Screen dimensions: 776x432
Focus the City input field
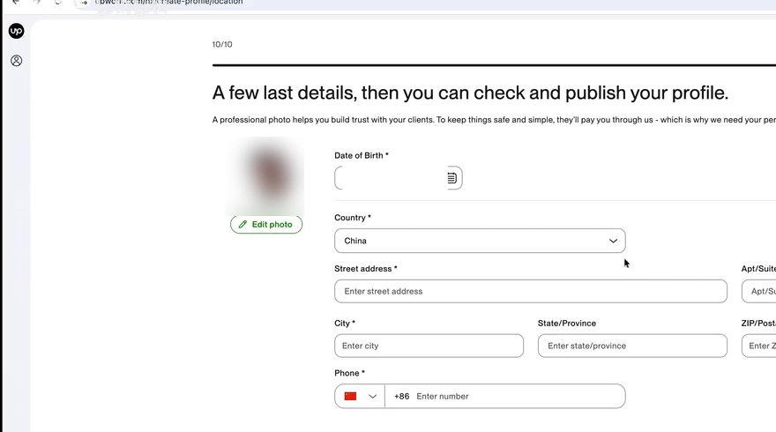[429, 346]
